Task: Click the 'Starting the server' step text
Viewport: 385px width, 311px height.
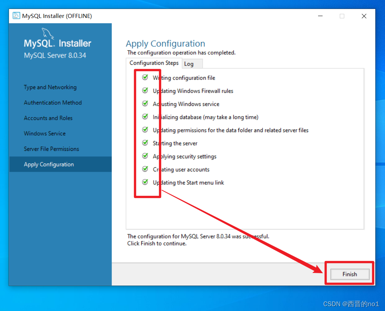Action: click(x=175, y=143)
